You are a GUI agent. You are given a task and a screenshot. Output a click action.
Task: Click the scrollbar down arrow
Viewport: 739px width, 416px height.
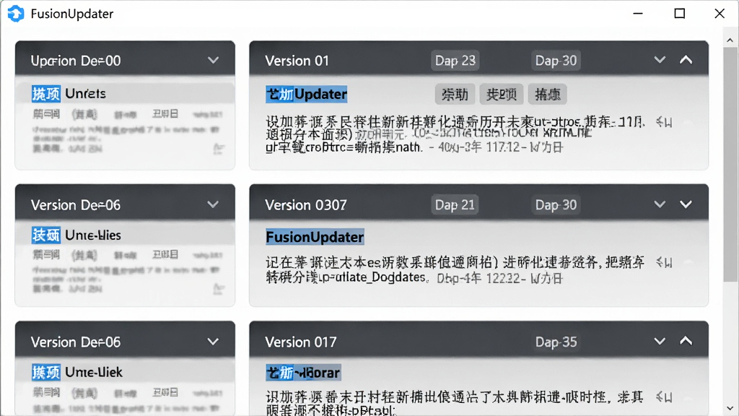[730, 409]
